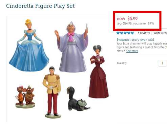Click the Lucifer cat figure
The image size is (167, 124).
[78, 99]
